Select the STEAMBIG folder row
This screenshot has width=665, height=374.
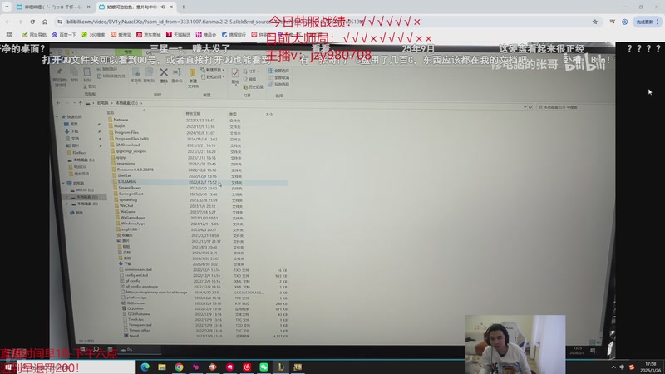[199, 182]
